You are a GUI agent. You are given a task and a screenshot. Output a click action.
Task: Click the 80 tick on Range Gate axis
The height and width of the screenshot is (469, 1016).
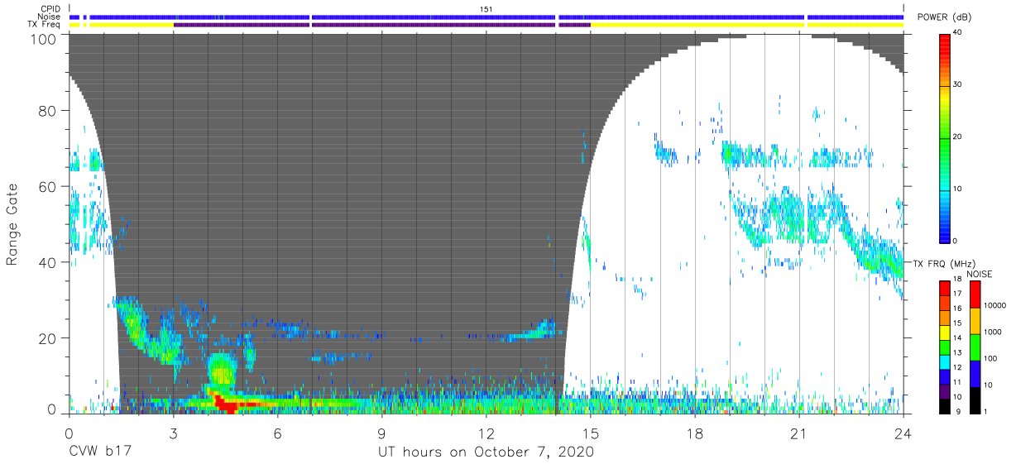[47, 111]
